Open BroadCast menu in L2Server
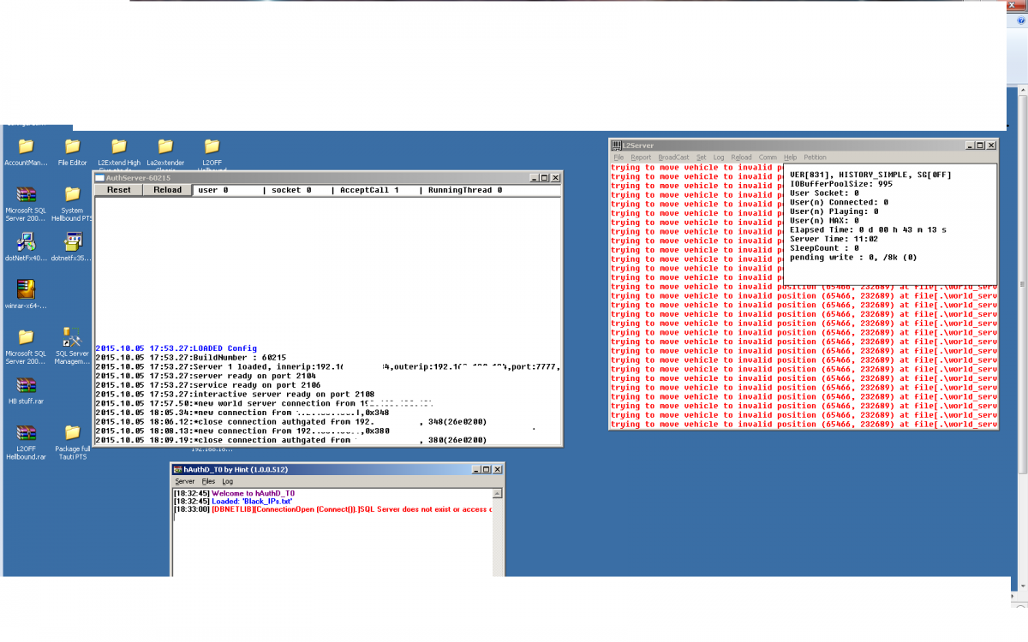The image size is (1028, 642). coord(672,158)
